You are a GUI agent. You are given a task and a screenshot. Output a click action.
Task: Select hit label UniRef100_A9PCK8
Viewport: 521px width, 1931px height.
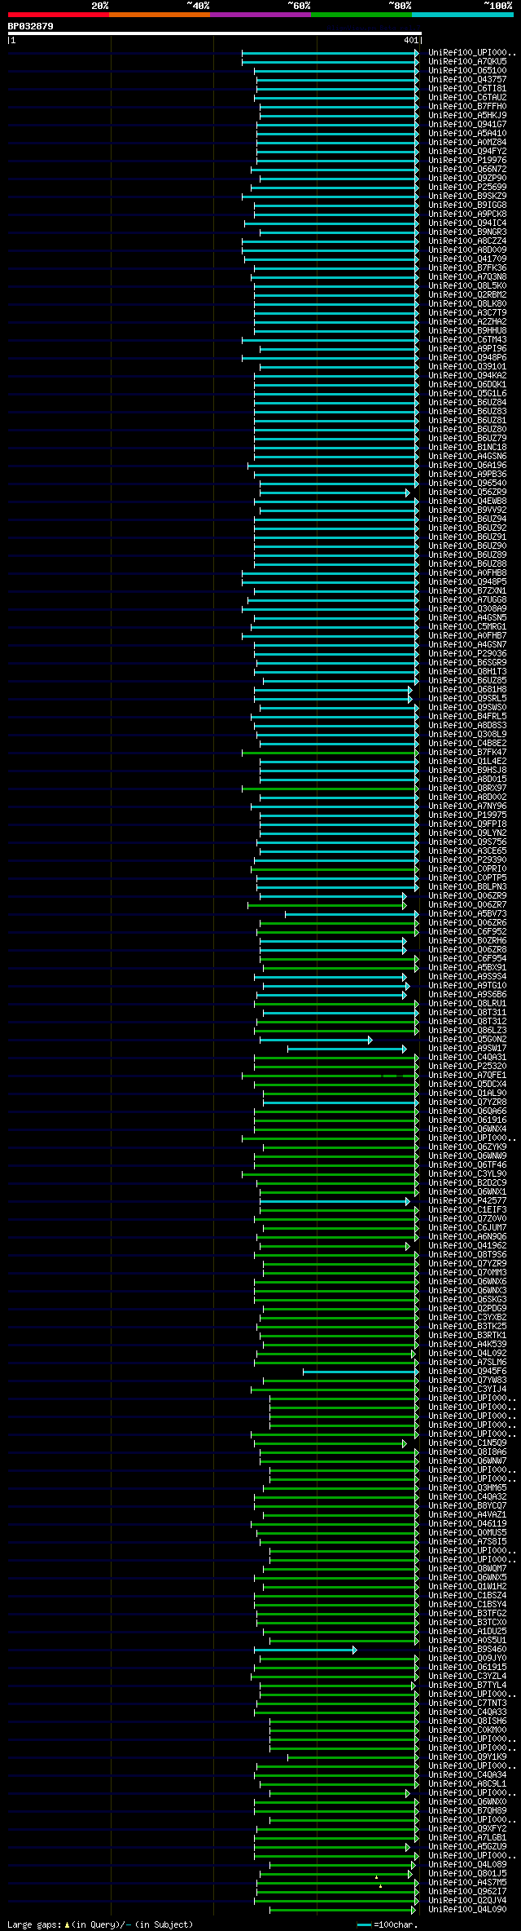tap(467, 214)
